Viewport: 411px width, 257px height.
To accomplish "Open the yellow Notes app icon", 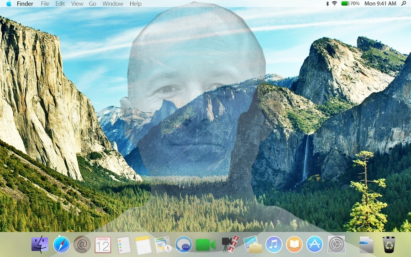I will point(143,245).
